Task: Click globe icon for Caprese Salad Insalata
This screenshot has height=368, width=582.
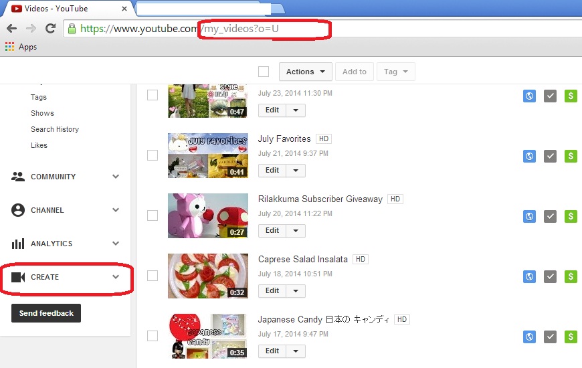Action: pos(529,276)
